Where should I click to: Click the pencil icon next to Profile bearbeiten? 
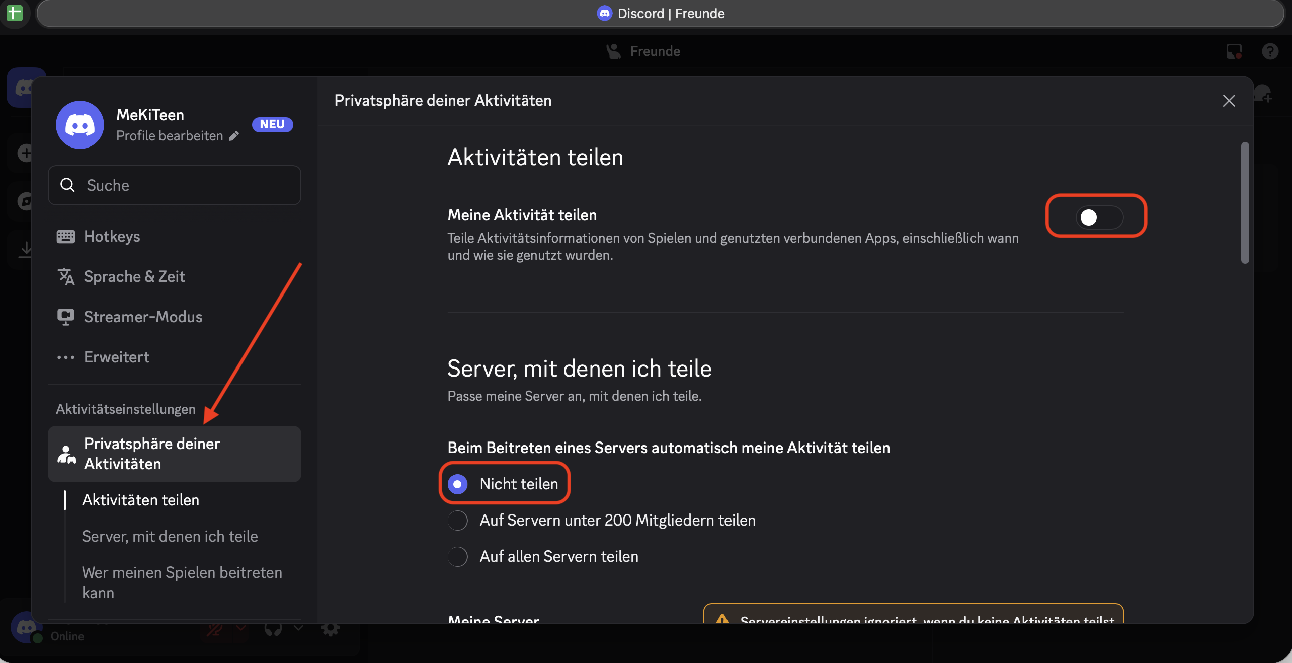coord(234,136)
